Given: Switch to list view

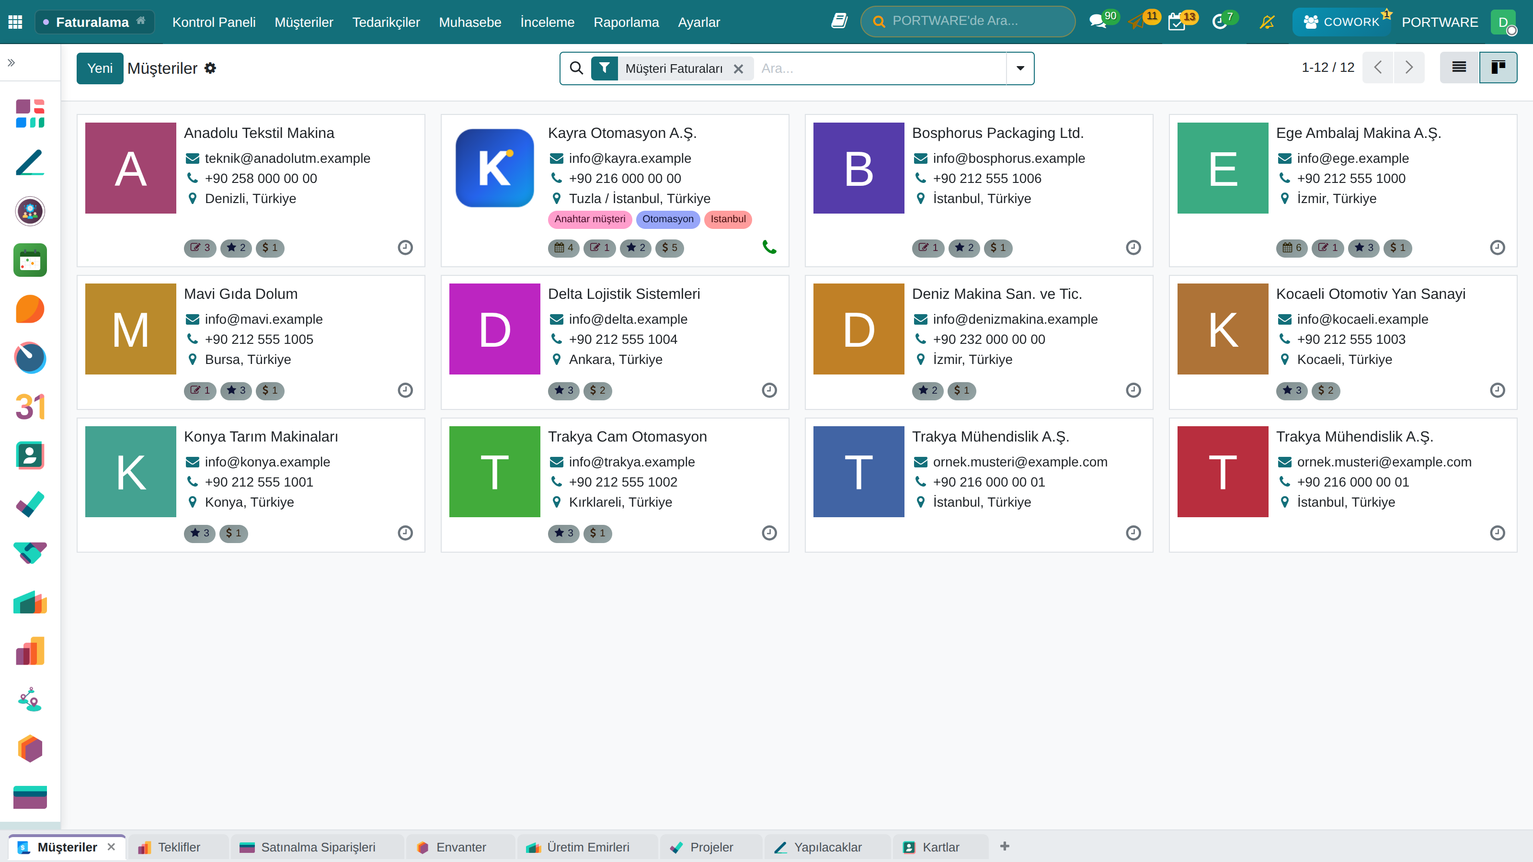Looking at the screenshot, I should coord(1459,67).
